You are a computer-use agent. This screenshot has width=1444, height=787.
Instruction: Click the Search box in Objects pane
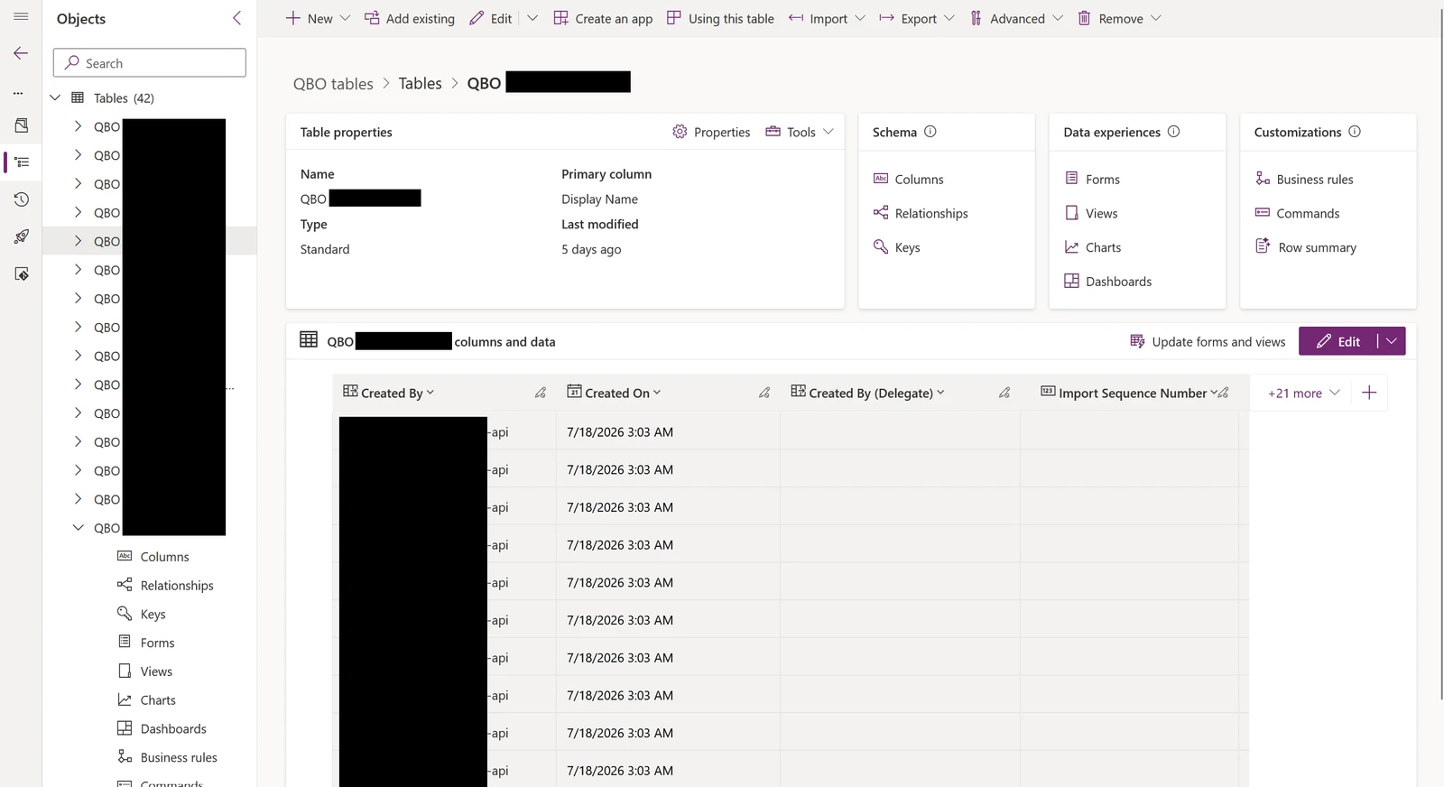(x=150, y=63)
